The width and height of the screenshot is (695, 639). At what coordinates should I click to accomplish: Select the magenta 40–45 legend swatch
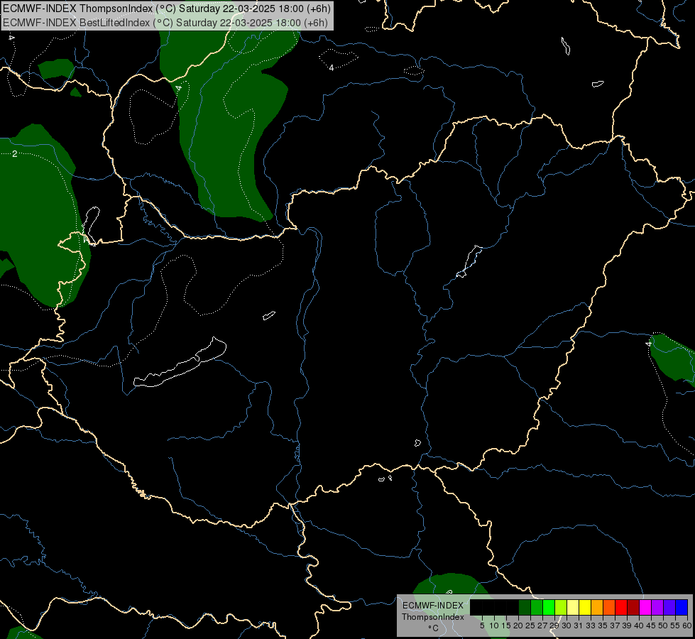click(645, 607)
